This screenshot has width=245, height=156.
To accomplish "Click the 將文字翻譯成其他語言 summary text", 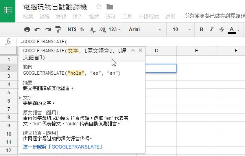I will click(x=48, y=88).
